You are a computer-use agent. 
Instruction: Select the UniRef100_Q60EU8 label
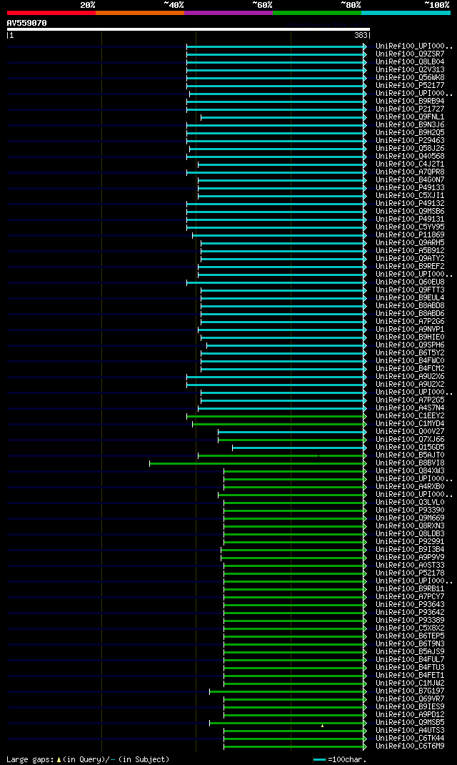[410, 282]
